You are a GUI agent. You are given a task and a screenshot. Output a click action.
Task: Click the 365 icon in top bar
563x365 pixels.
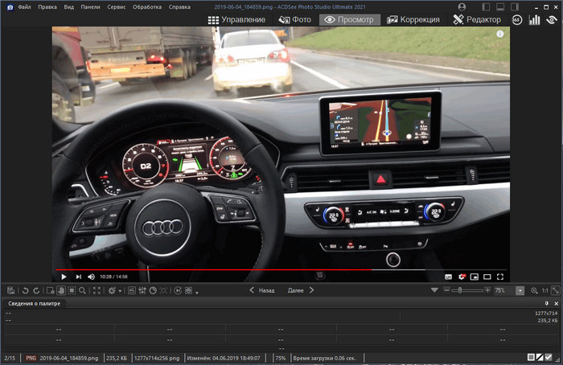[516, 19]
